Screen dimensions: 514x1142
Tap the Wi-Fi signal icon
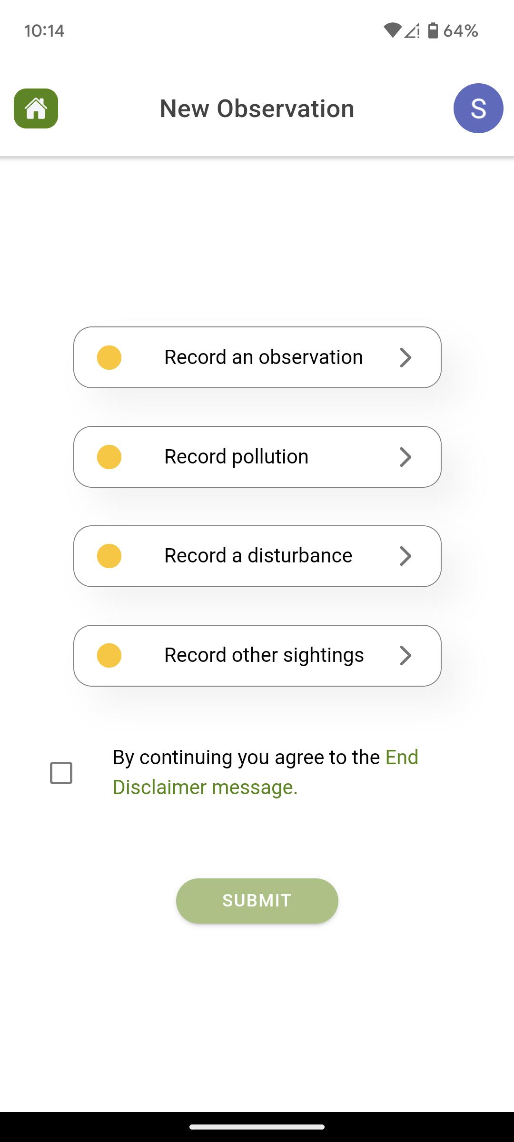(x=392, y=31)
